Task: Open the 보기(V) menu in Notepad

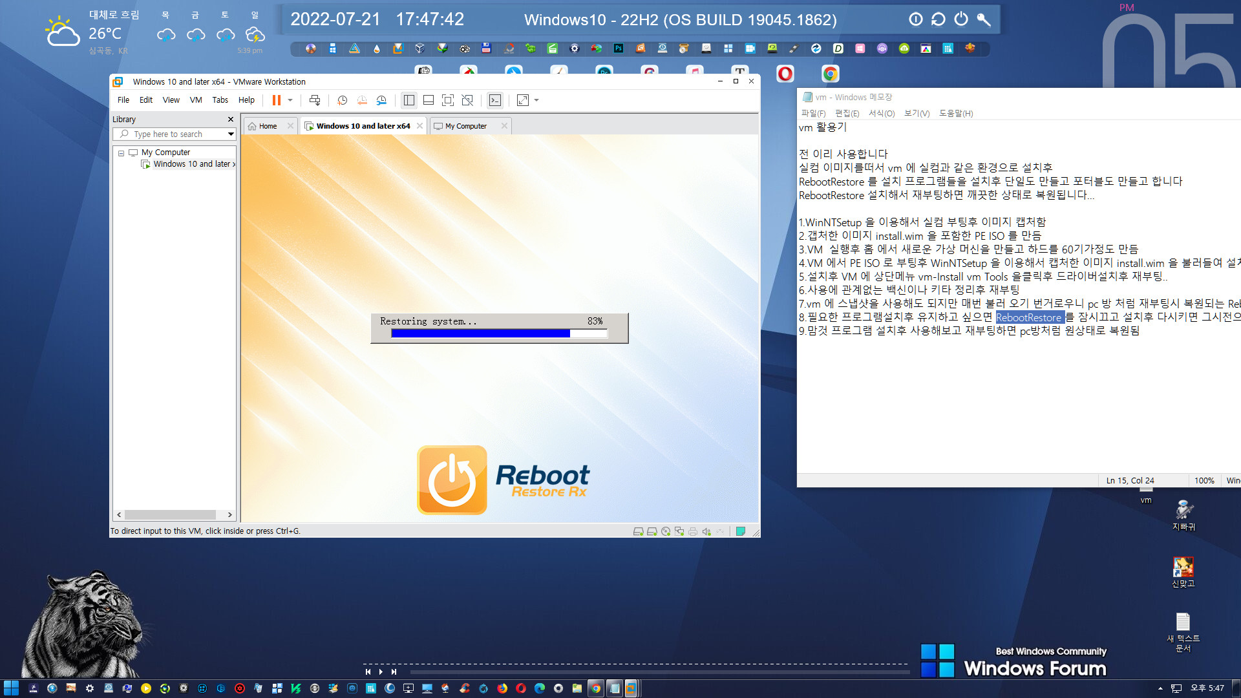Action: pyautogui.click(x=917, y=113)
